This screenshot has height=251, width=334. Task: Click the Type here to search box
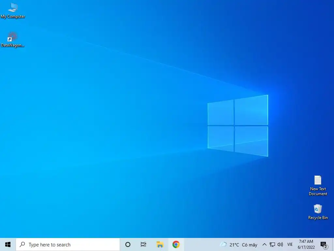[68, 244]
